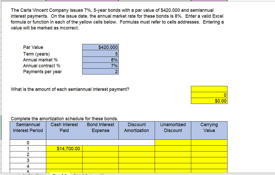275x175 pixels.
Task: Click the cell displaying $0.00
Action: click(x=209, y=101)
